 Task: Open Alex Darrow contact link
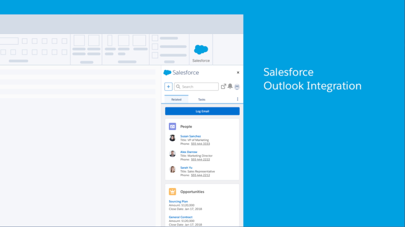pyautogui.click(x=189, y=152)
